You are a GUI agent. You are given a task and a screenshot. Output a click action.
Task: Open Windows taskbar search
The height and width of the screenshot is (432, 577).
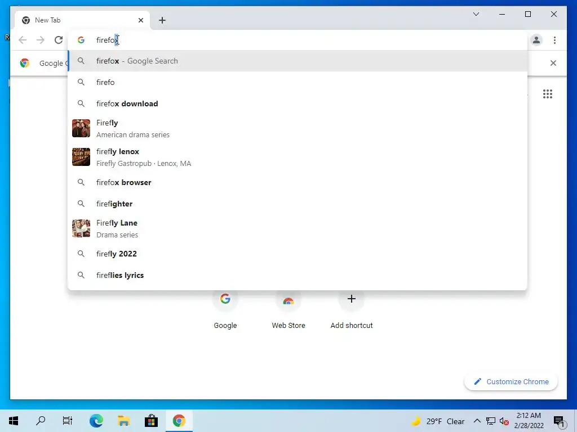click(41, 421)
